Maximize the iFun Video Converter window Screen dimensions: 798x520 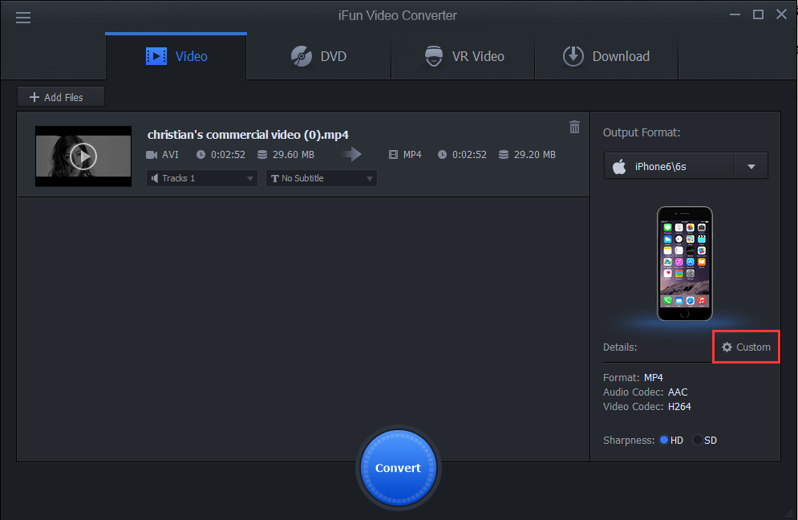tap(759, 14)
